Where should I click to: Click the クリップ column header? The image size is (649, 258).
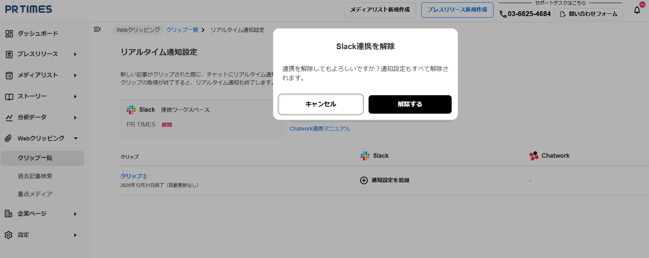pyautogui.click(x=130, y=157)
